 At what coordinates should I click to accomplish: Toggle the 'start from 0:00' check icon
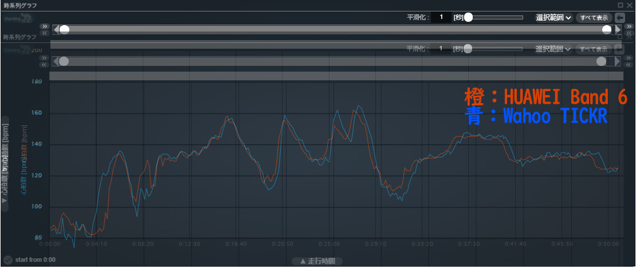click(x=7, y=260)
